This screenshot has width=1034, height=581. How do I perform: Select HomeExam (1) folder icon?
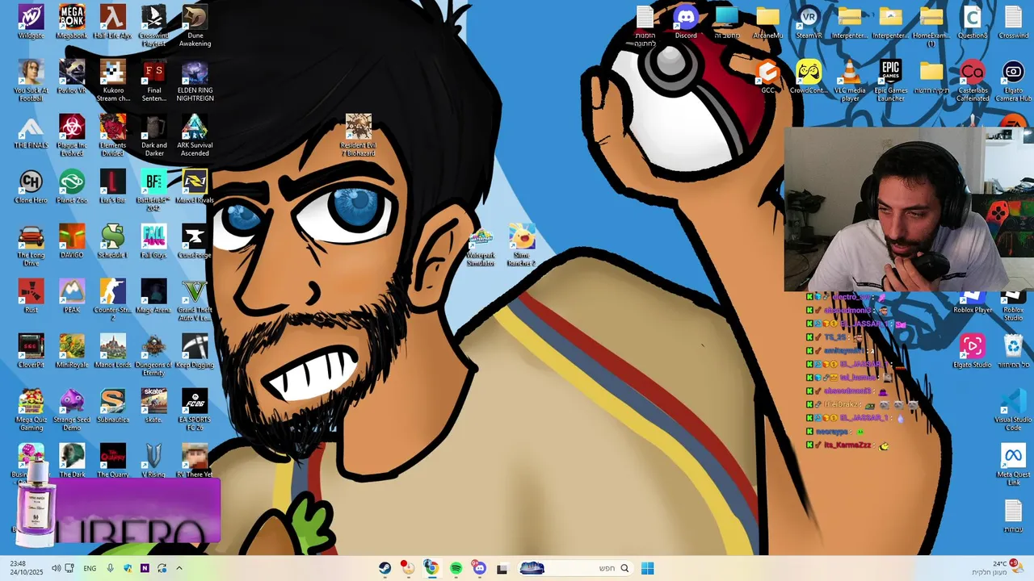(931, 26)
